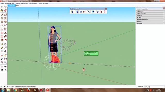The width and height of the screenshot is (165, 92).
Task: Pick the Tape Measure tool
Action: (x=2, y=44)
